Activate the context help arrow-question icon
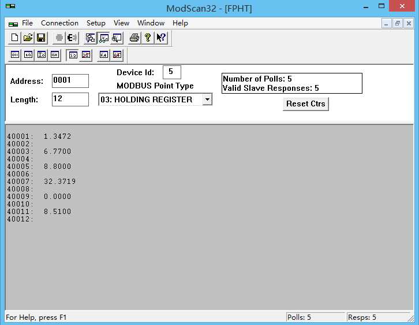This screenshot has width=419, height=325. coord(161,38)
